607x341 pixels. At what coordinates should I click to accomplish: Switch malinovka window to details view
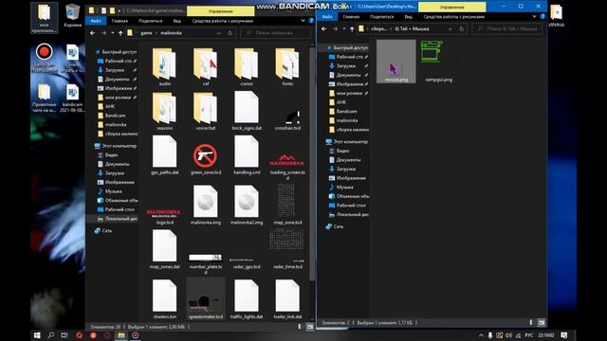pyautogui.click(x=300, y=327)
